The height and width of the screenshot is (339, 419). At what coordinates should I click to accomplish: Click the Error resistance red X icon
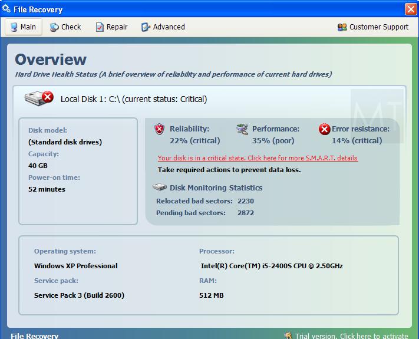point(324,129)
